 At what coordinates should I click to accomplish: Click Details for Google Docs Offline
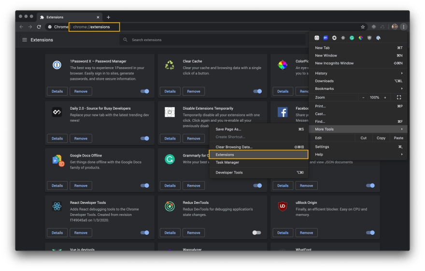[x=57, y=185]
